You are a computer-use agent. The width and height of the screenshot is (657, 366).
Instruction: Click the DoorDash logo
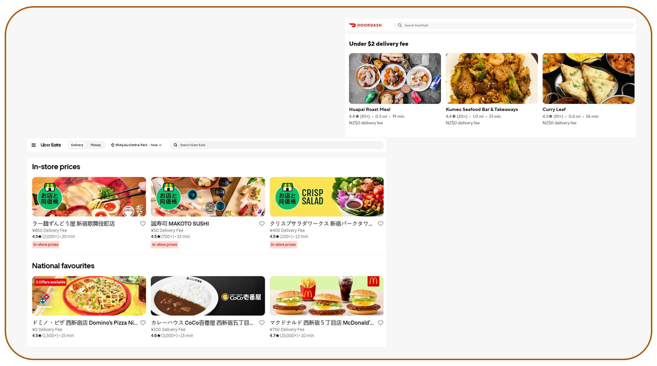pos(365,25)
